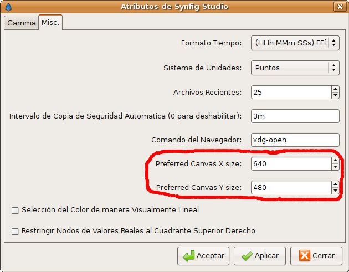Enable Selección del Color de manera Visualmente Lineal
The image size is (349, 272).
pos(15,211)
